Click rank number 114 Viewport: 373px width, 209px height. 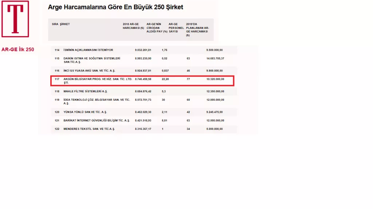[x=57, y=50]
